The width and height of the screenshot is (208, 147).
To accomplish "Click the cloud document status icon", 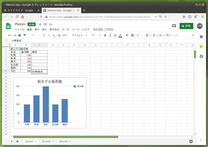I will (50, 24).
